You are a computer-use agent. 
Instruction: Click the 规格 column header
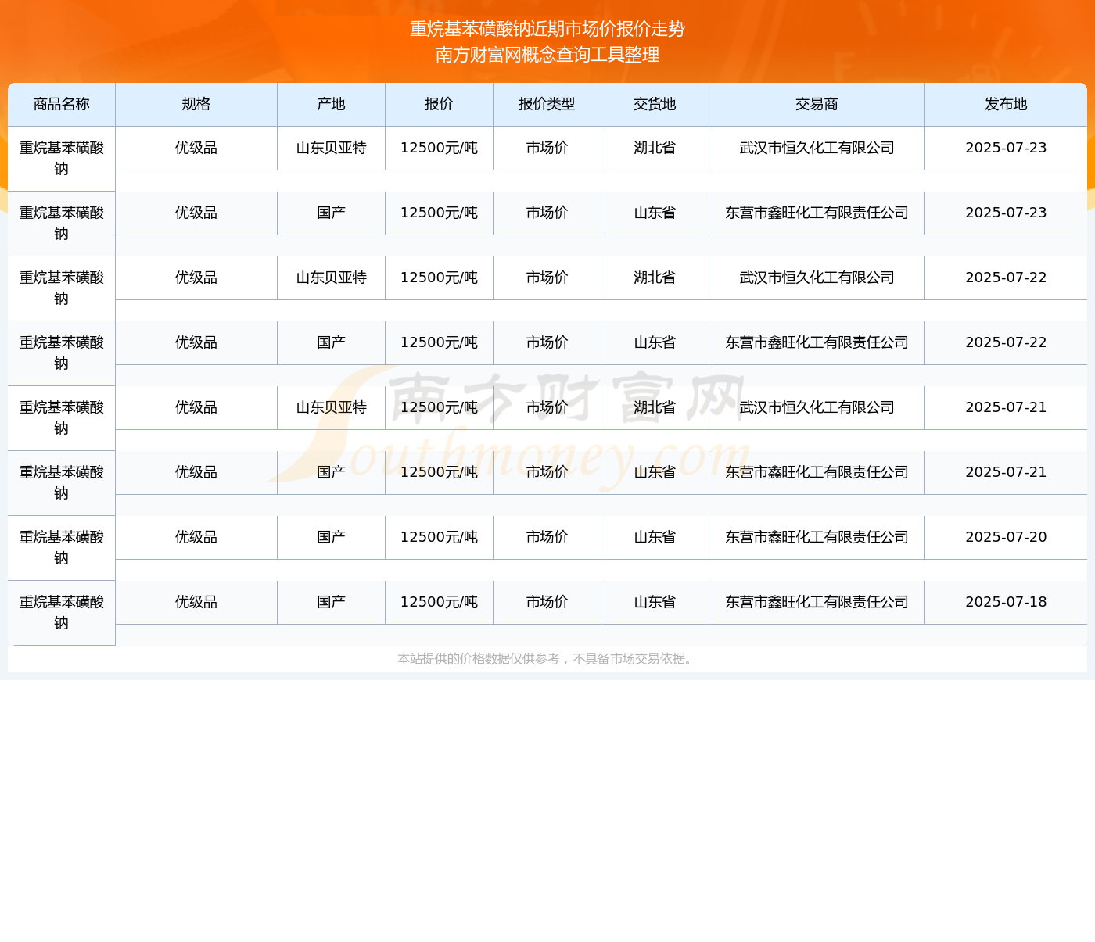(x=196, y=104)
